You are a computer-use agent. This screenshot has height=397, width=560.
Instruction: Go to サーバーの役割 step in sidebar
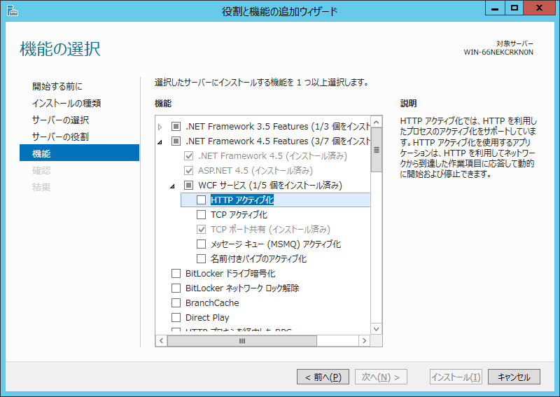pos(60,137)
